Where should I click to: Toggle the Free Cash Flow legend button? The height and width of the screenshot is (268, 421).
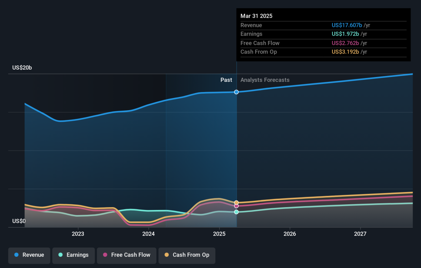[127, 255]
